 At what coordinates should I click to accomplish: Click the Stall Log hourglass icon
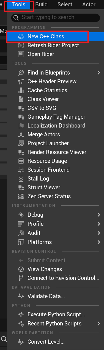click(21, 179)
